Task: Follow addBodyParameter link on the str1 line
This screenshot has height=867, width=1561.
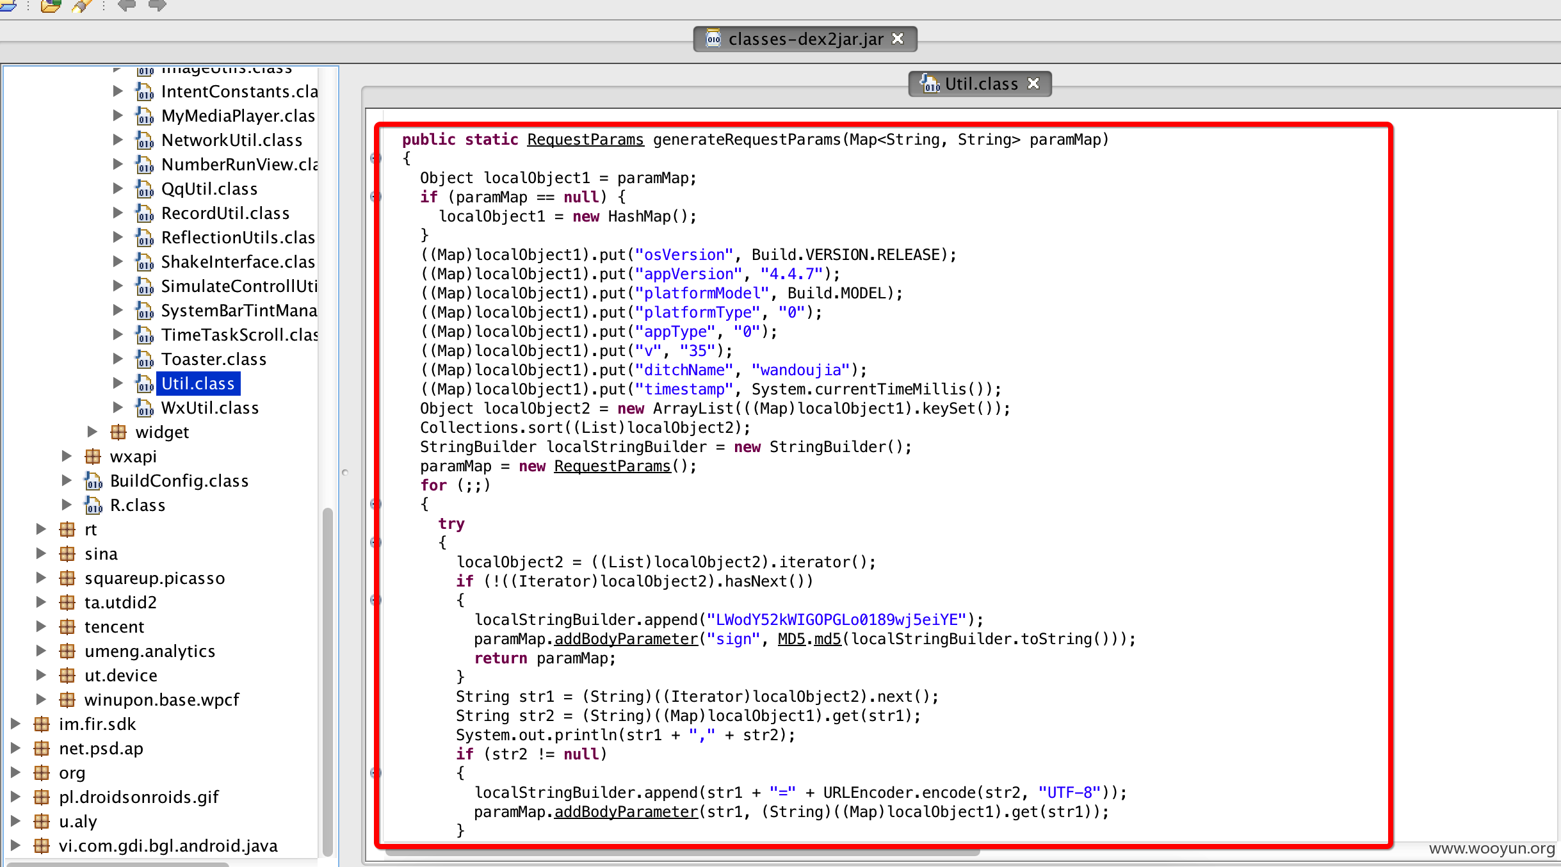Action: point(626,812)
